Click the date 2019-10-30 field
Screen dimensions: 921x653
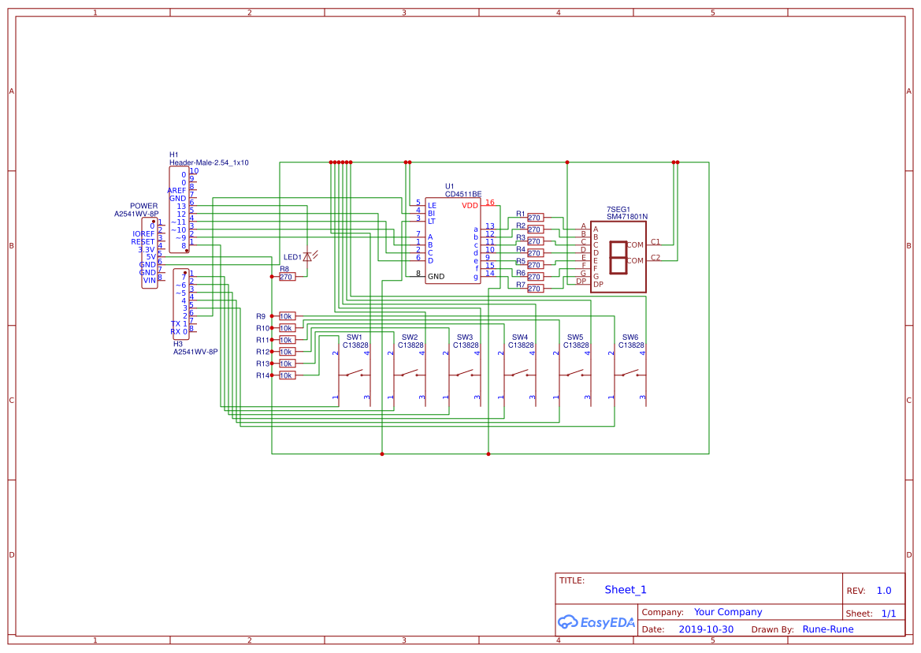pyautogui.click(x=705, y=629)
